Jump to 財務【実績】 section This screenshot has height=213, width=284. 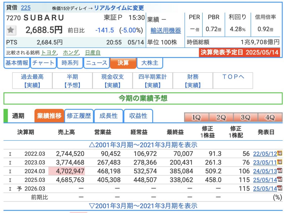[x=193, y=81]
